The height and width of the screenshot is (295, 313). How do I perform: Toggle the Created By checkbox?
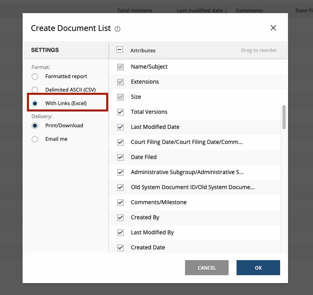click(x=121, y=218)
